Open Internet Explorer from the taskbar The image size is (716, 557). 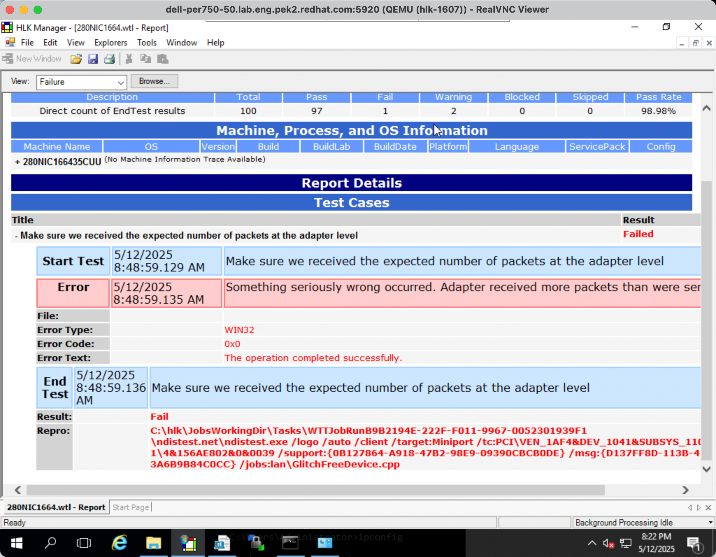[x=120, y=543]
